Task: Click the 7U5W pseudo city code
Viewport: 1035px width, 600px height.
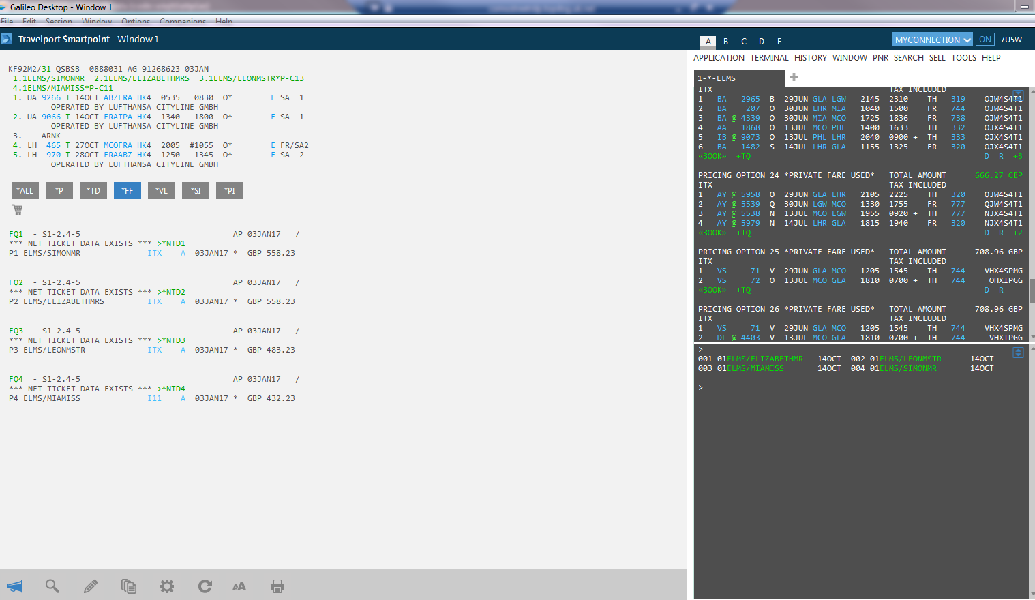Action: (x=1011, y=40)
